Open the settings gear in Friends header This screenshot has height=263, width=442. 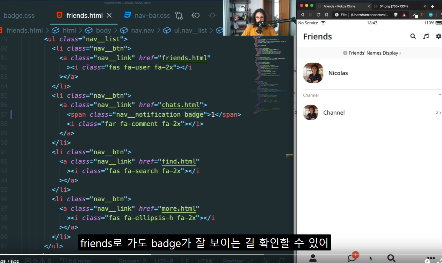tap(439, 36)
